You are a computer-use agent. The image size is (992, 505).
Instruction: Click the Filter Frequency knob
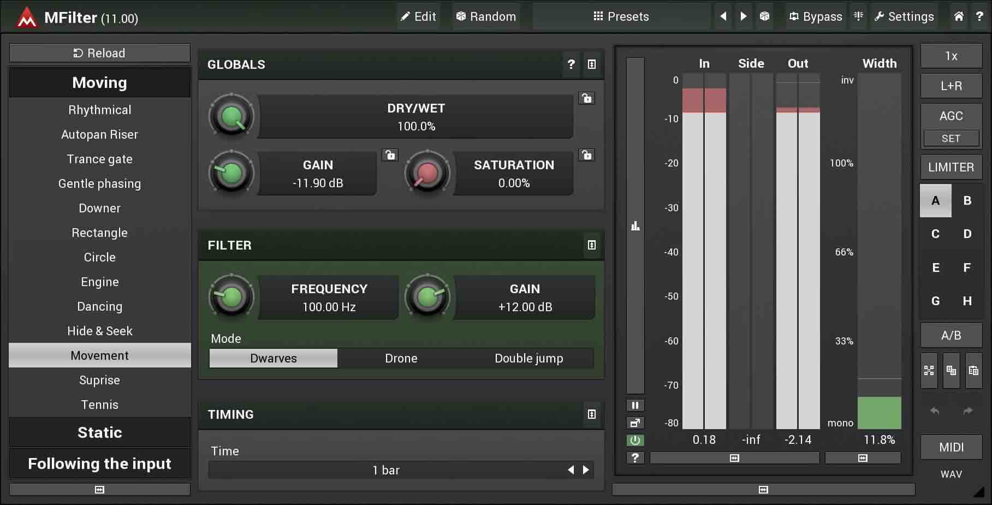(231, 297)
